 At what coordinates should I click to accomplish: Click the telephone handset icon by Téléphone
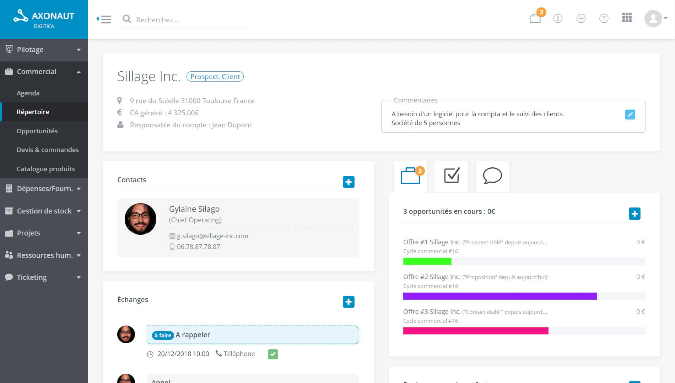coord(219,354)
